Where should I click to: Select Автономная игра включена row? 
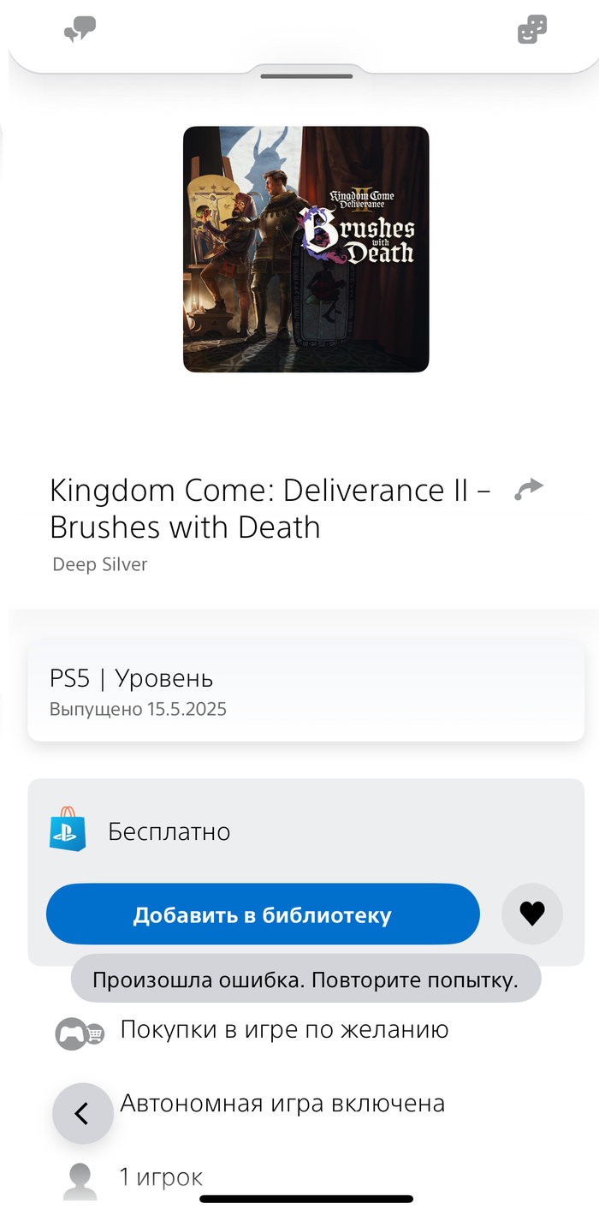coord(282,1103)
